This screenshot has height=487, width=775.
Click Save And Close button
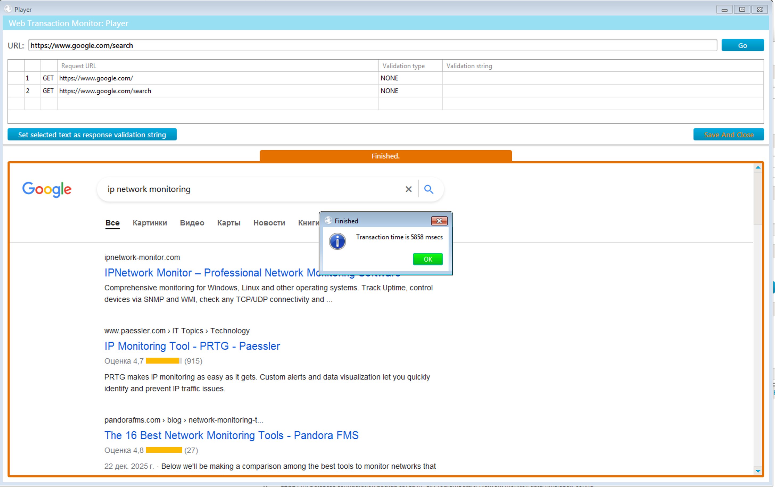(x=728, y=134)
